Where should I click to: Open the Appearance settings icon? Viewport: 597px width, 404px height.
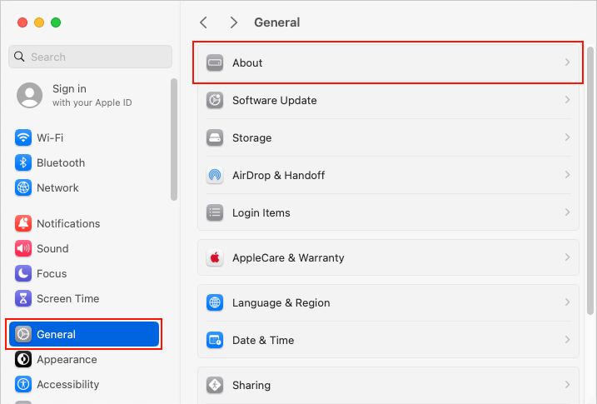[x=23, y=360]
